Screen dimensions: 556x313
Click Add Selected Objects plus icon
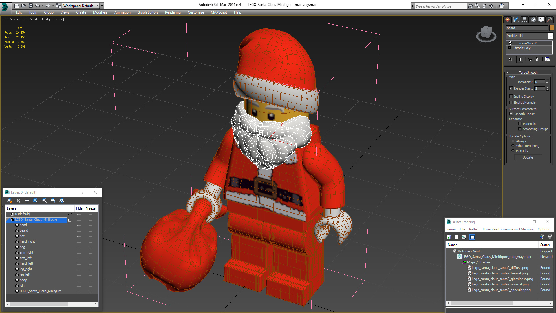(27, 201)
